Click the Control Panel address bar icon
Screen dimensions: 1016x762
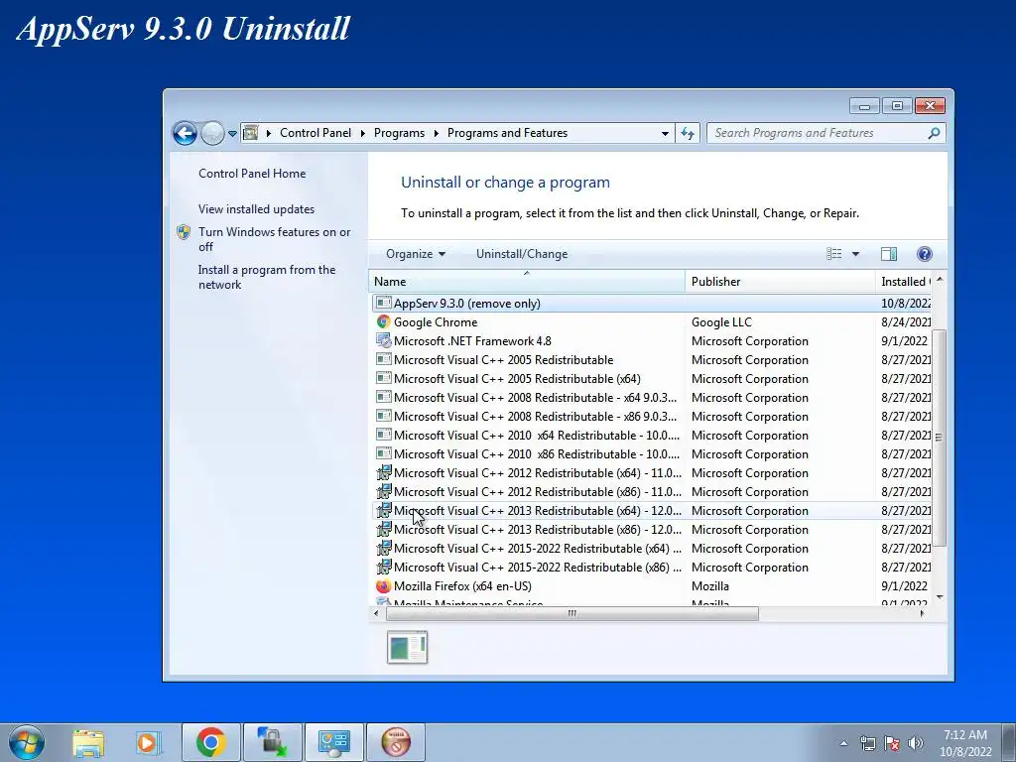[x=250, y=133]
